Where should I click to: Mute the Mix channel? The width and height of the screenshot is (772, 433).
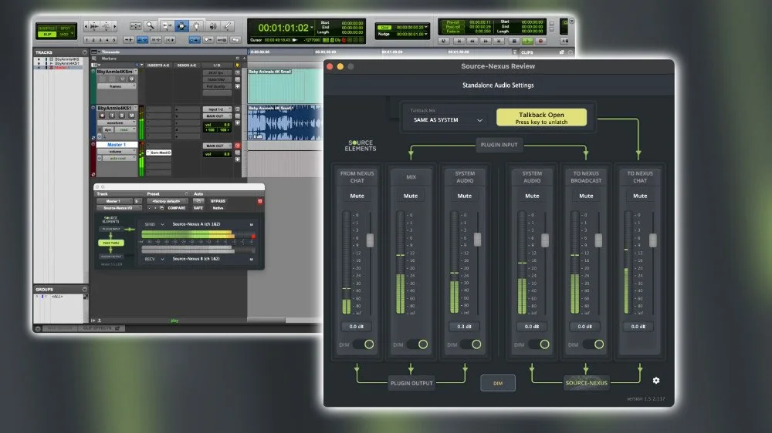411,196
